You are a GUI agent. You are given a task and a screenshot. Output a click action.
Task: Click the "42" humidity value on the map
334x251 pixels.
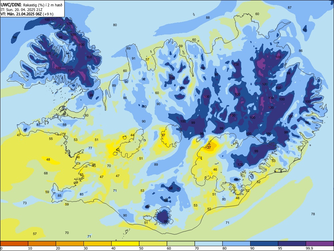coord(118,150)
